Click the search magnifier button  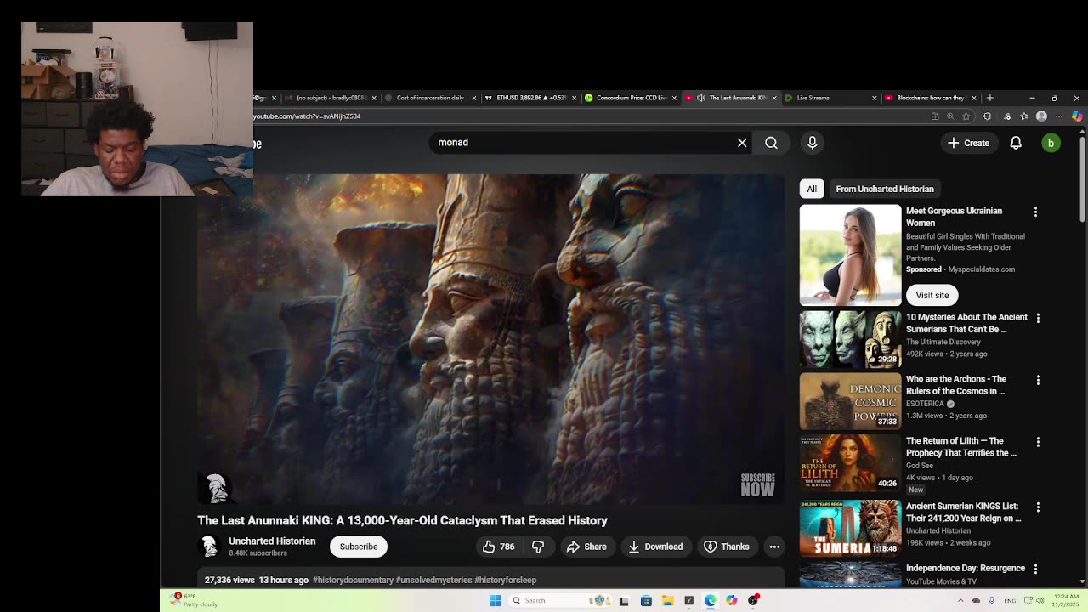[x=771, y=143]
